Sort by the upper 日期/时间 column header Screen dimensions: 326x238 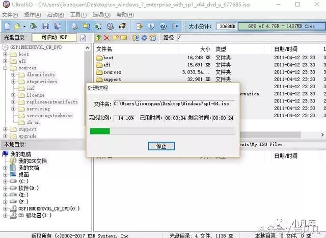coord(296,49)
